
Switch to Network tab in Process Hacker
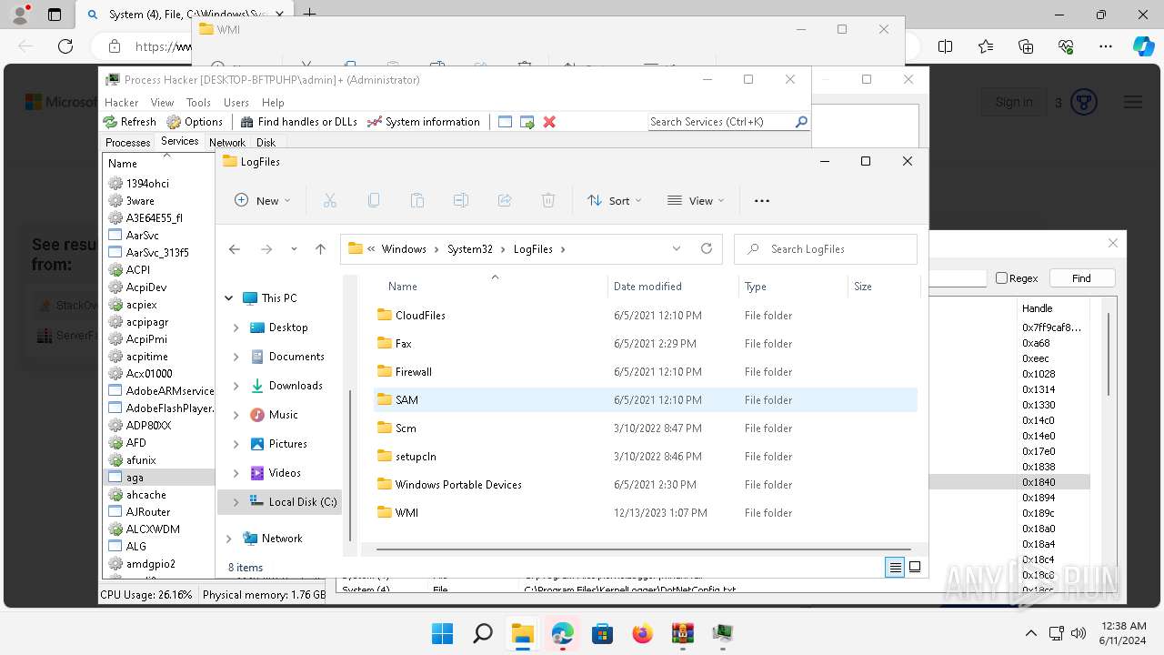click(x=227, y=142)
